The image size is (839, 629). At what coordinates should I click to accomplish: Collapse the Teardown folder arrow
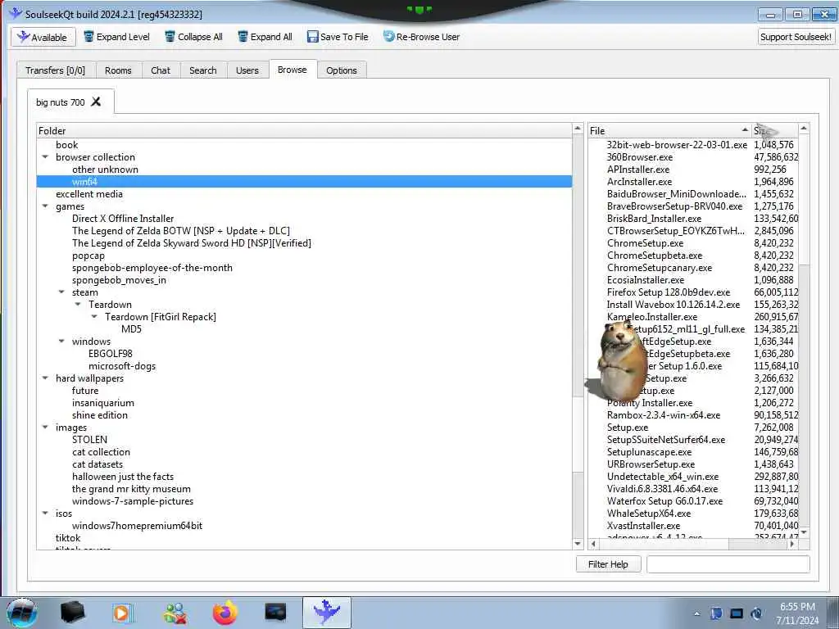(x=78, y=305)
